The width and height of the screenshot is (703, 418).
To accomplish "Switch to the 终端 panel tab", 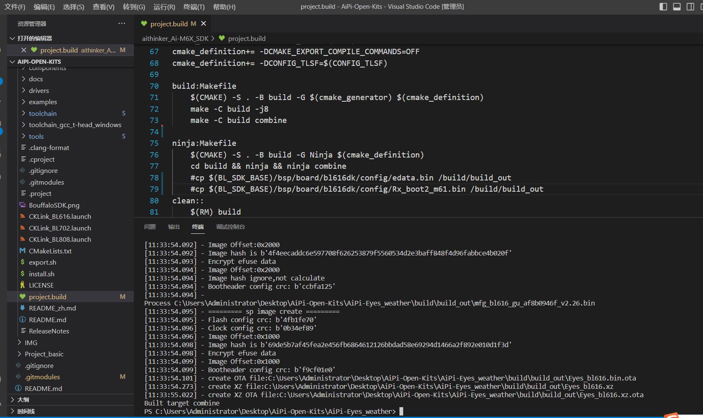I will coord(198,227).
